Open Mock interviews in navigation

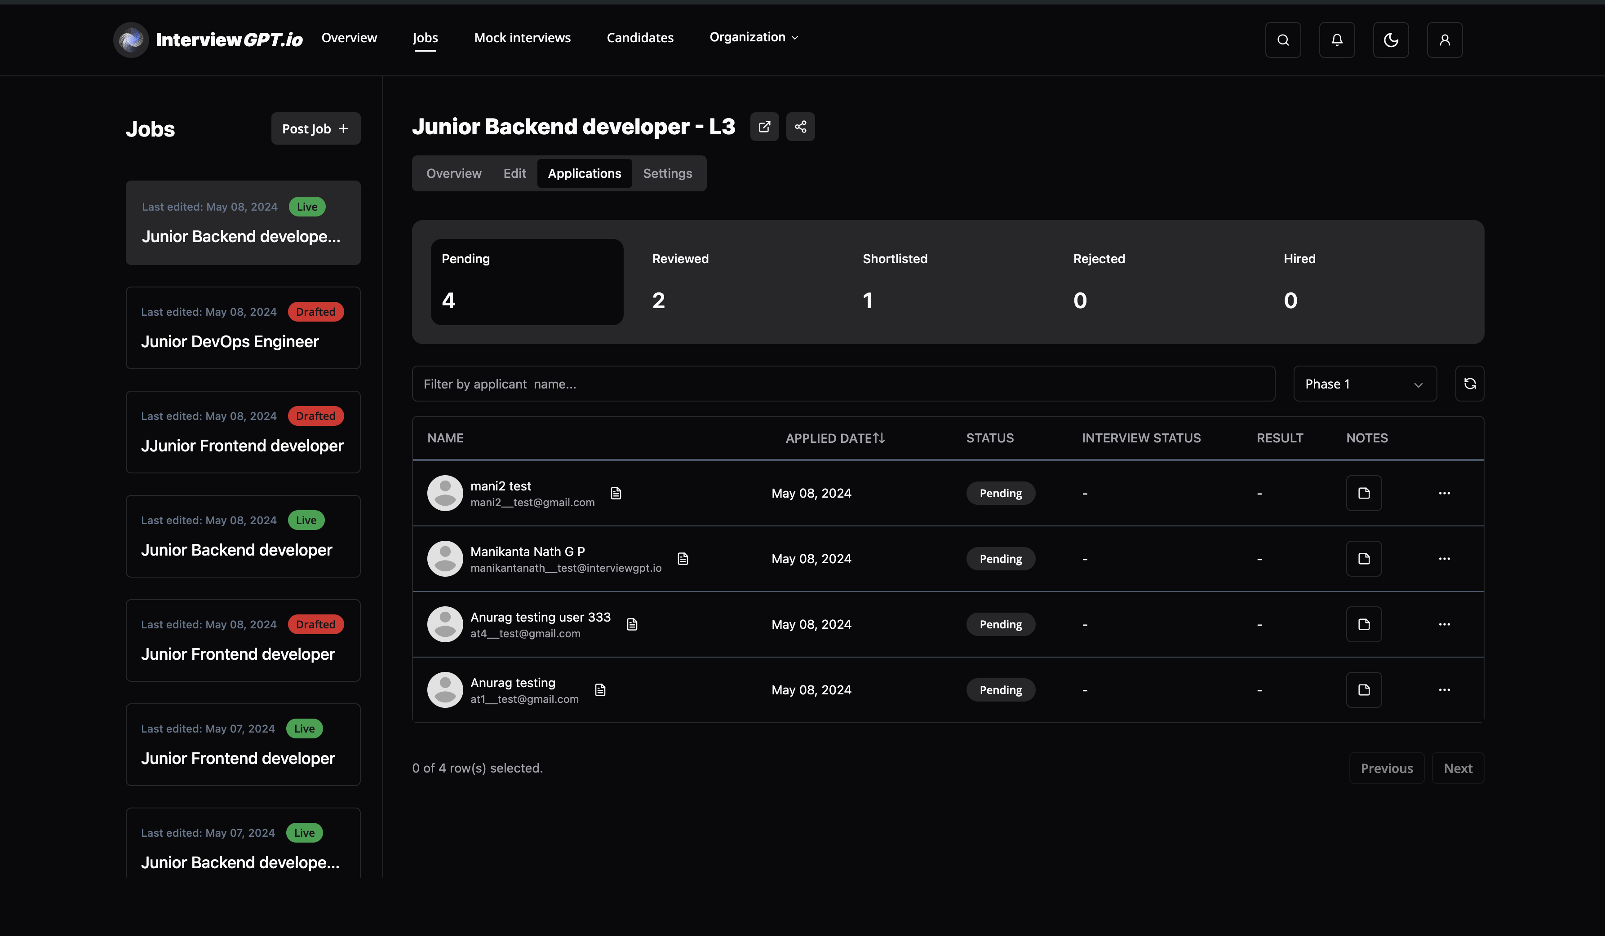click(522, 38)
